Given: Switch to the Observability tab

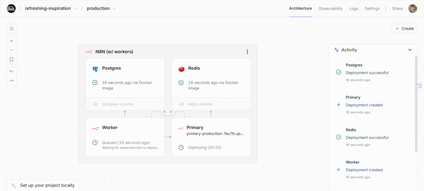Looking at the screenshot, I should [330, 9].
